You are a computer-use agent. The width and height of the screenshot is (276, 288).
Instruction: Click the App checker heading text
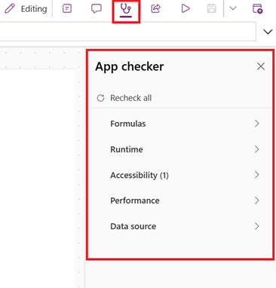click(130, 66)
